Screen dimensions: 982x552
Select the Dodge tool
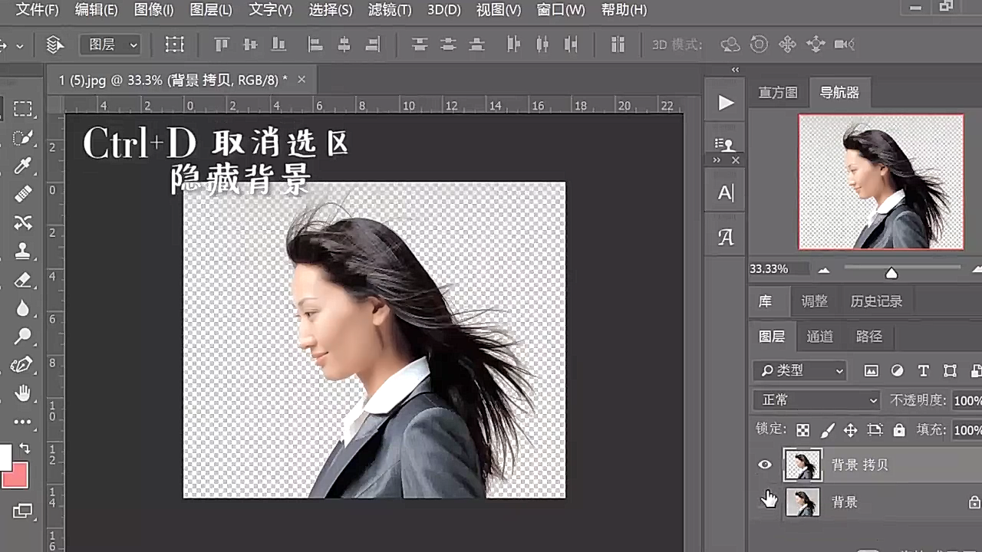[x=23, y=336]
